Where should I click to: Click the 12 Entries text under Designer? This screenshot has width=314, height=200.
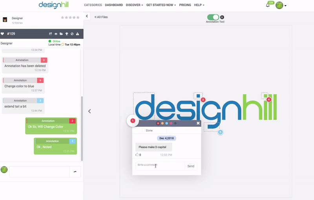17,23
